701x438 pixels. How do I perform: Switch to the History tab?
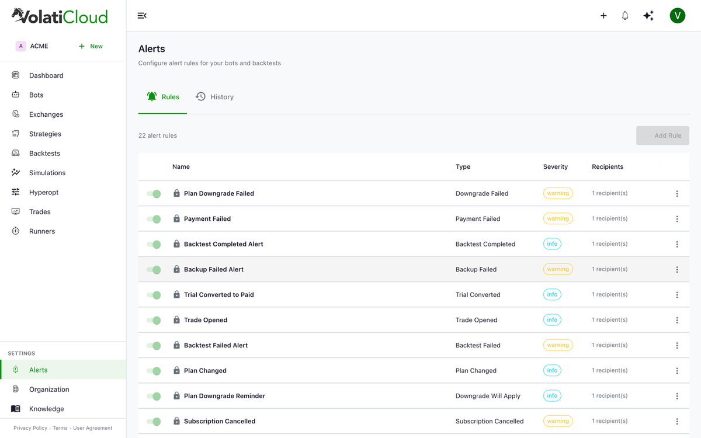(x=214, y=97)
